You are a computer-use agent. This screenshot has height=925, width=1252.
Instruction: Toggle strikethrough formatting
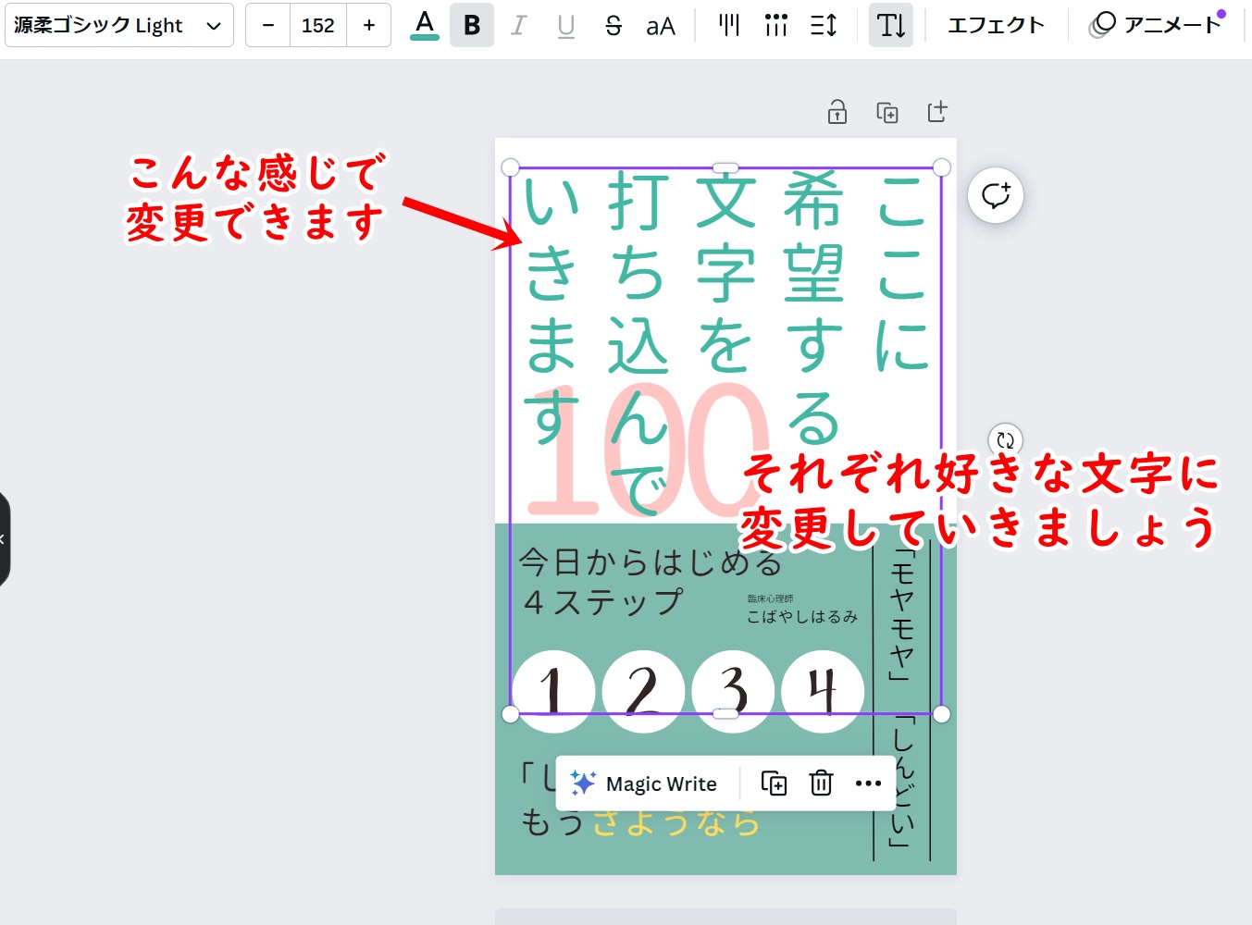pos(613,25)
